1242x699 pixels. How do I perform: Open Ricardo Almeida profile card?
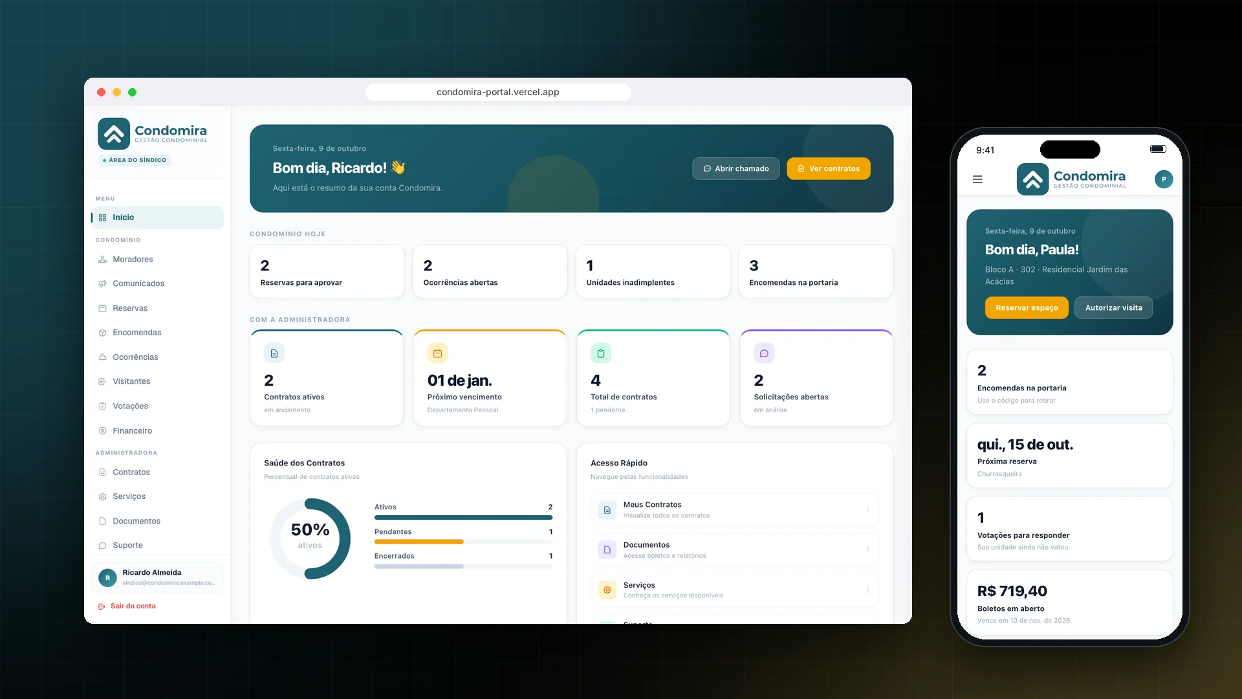pos(157,577)
